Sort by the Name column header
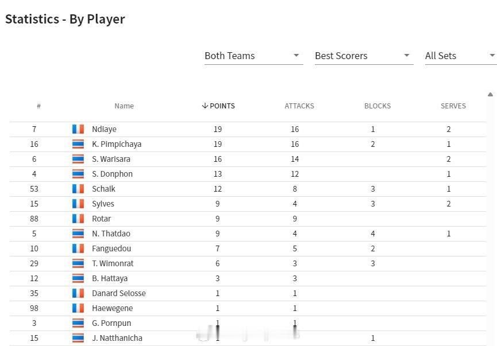Image resolution: width=497 pixels, height=346 pixels. coord(124,106)
